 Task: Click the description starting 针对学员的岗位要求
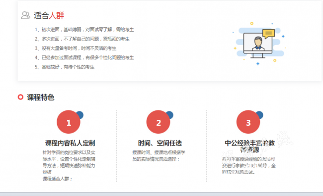click(x=69, y=162)
